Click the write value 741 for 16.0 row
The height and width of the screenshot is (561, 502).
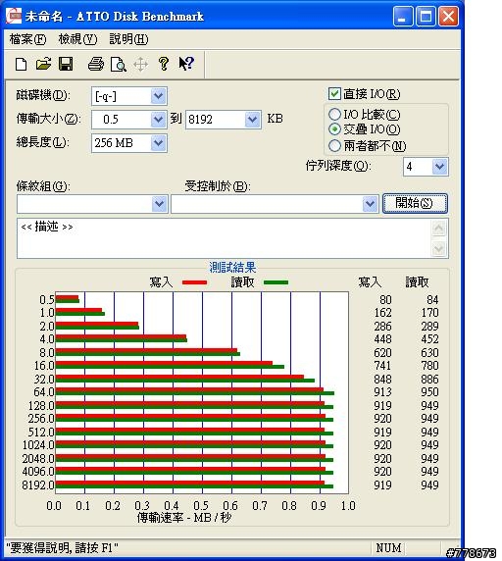[382, 366]
